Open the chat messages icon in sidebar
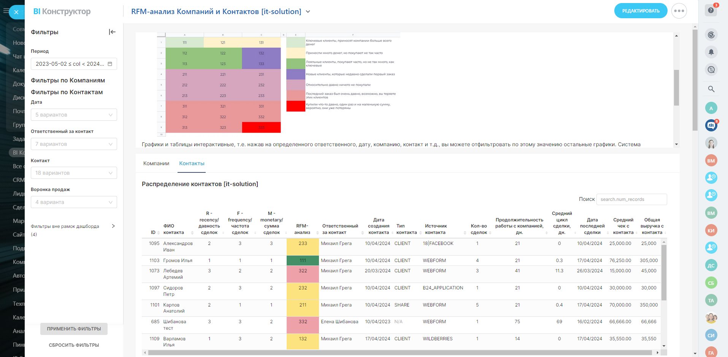This screenshot has width=728, height=357. tap(711, 70)
